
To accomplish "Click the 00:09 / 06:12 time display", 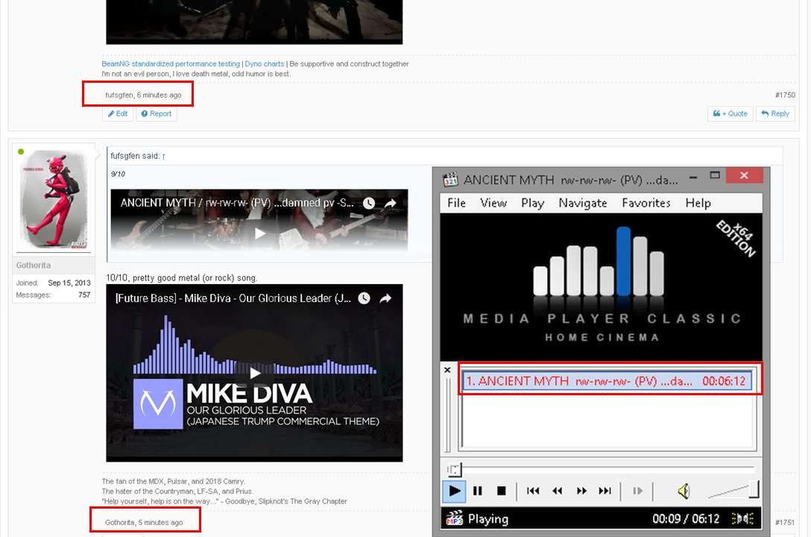I will pyautogui.click(x=685, y=519).
